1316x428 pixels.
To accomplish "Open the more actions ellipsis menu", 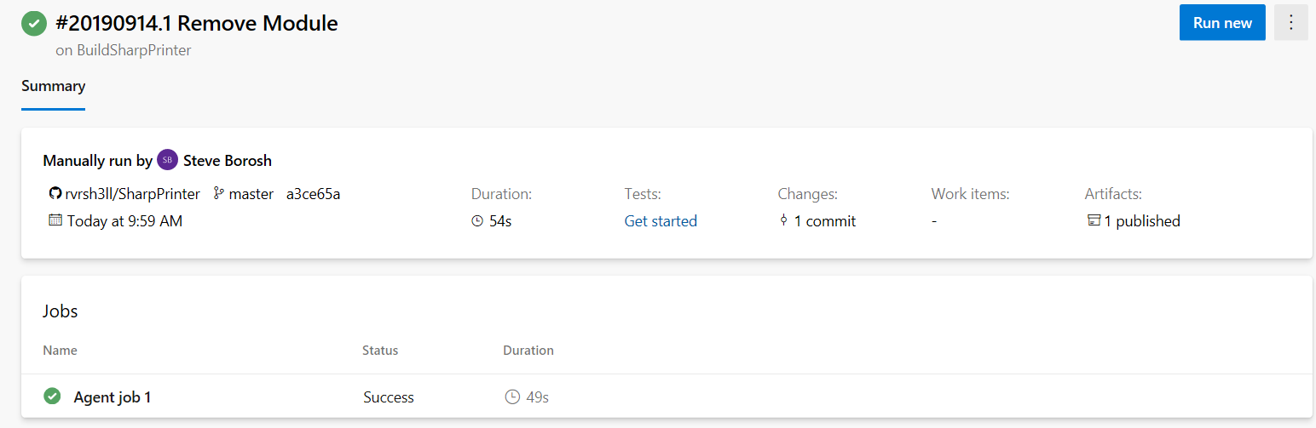I will [1291, 22].
